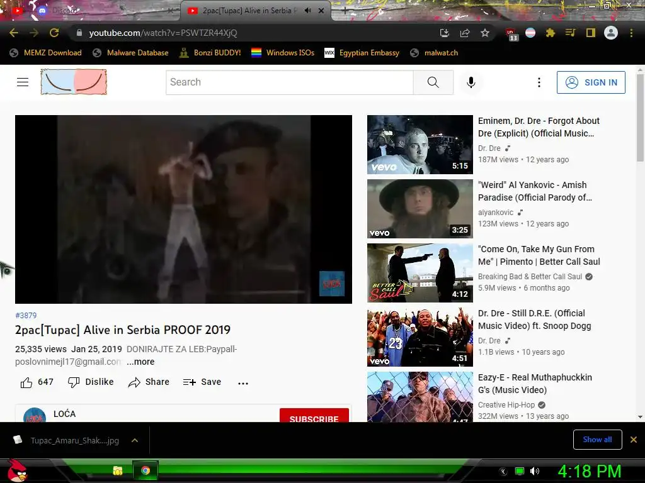Expand the Tupac_Amaru_Shak jpg download options chevron
The image size is (645, 483).
135,440
